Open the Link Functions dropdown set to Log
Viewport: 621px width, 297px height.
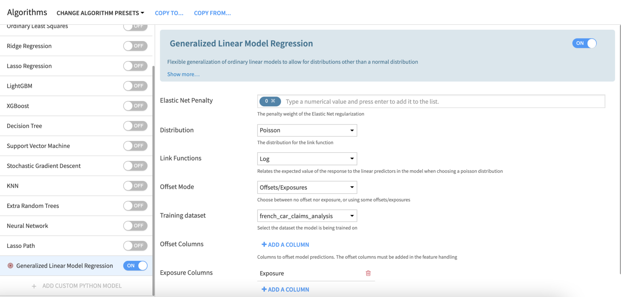(307, 159)
